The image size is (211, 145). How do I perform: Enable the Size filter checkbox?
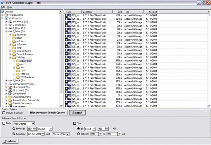coord(75,123)
